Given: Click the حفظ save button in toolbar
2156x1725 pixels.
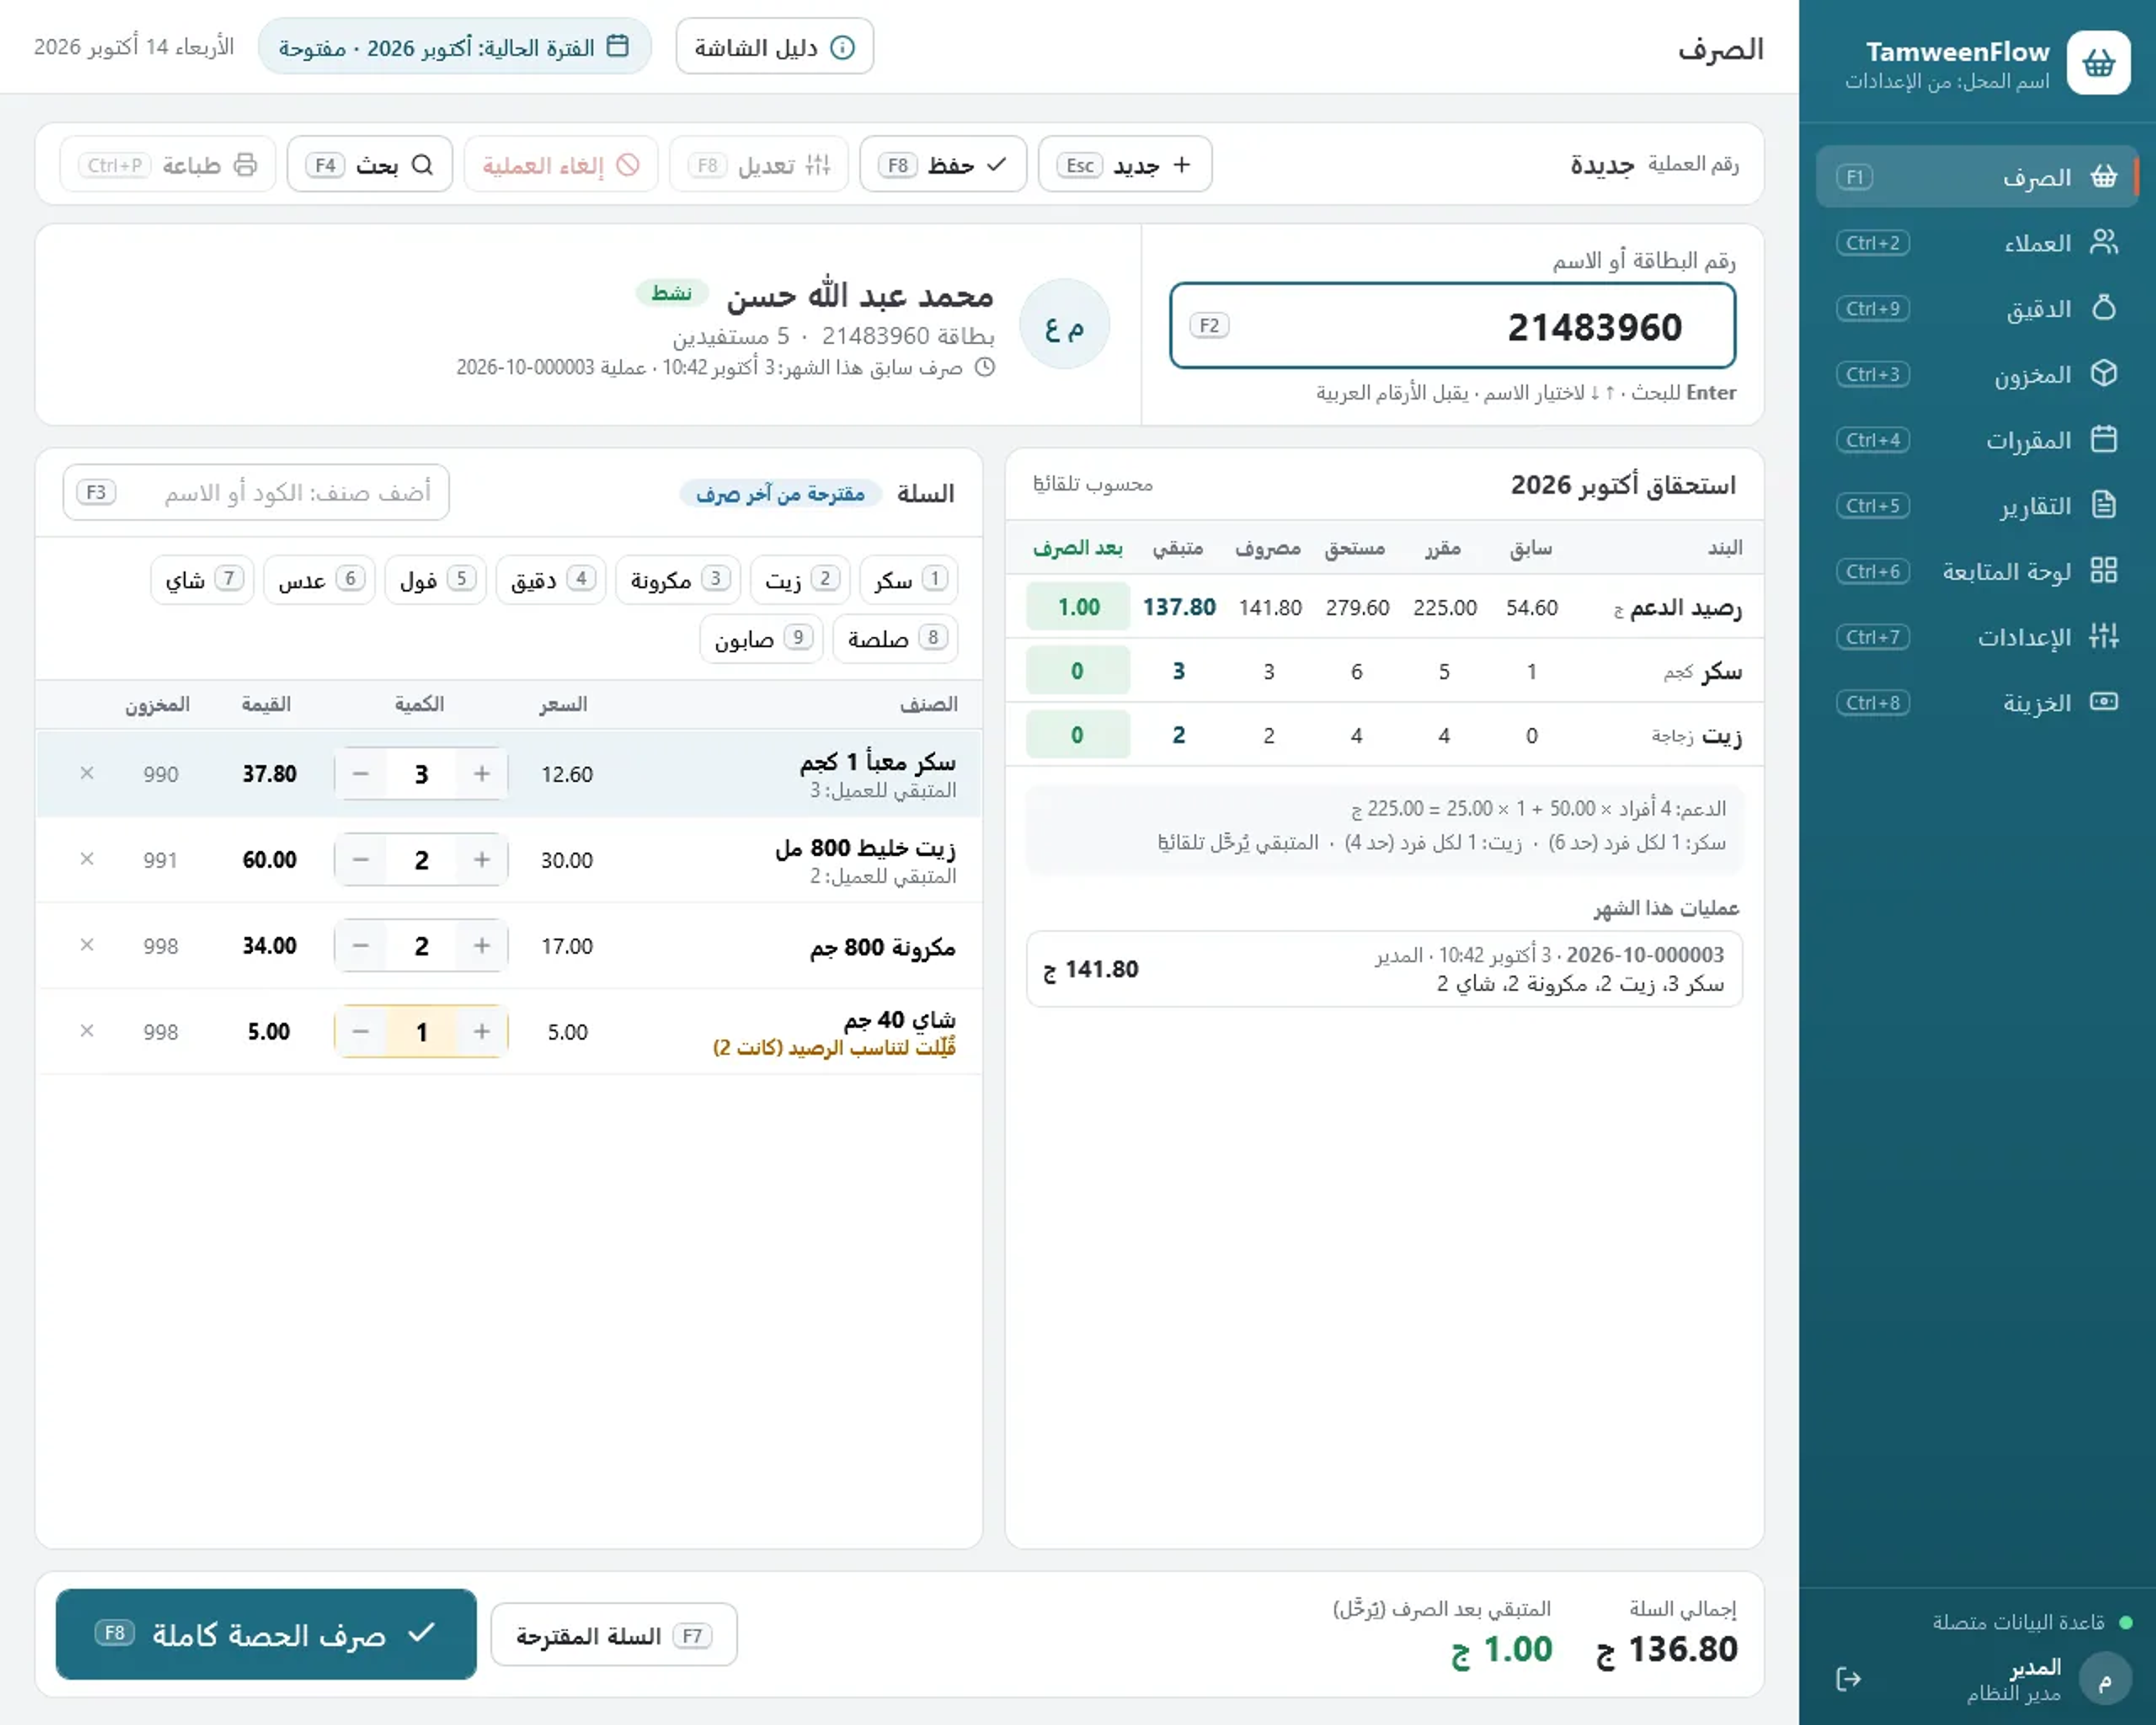Looking at the screenshot, I should click(943, 164).
